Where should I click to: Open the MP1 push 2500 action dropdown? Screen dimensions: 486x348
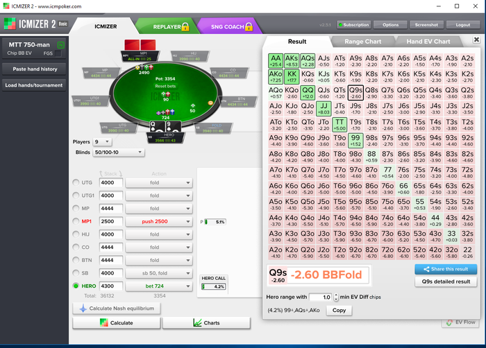[x=159, y=221]
